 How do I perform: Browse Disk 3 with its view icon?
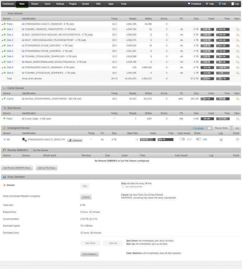tap(238, 40)
